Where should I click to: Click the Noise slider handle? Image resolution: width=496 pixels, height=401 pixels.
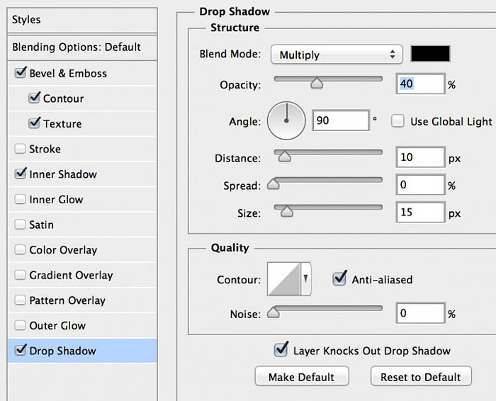273,312
